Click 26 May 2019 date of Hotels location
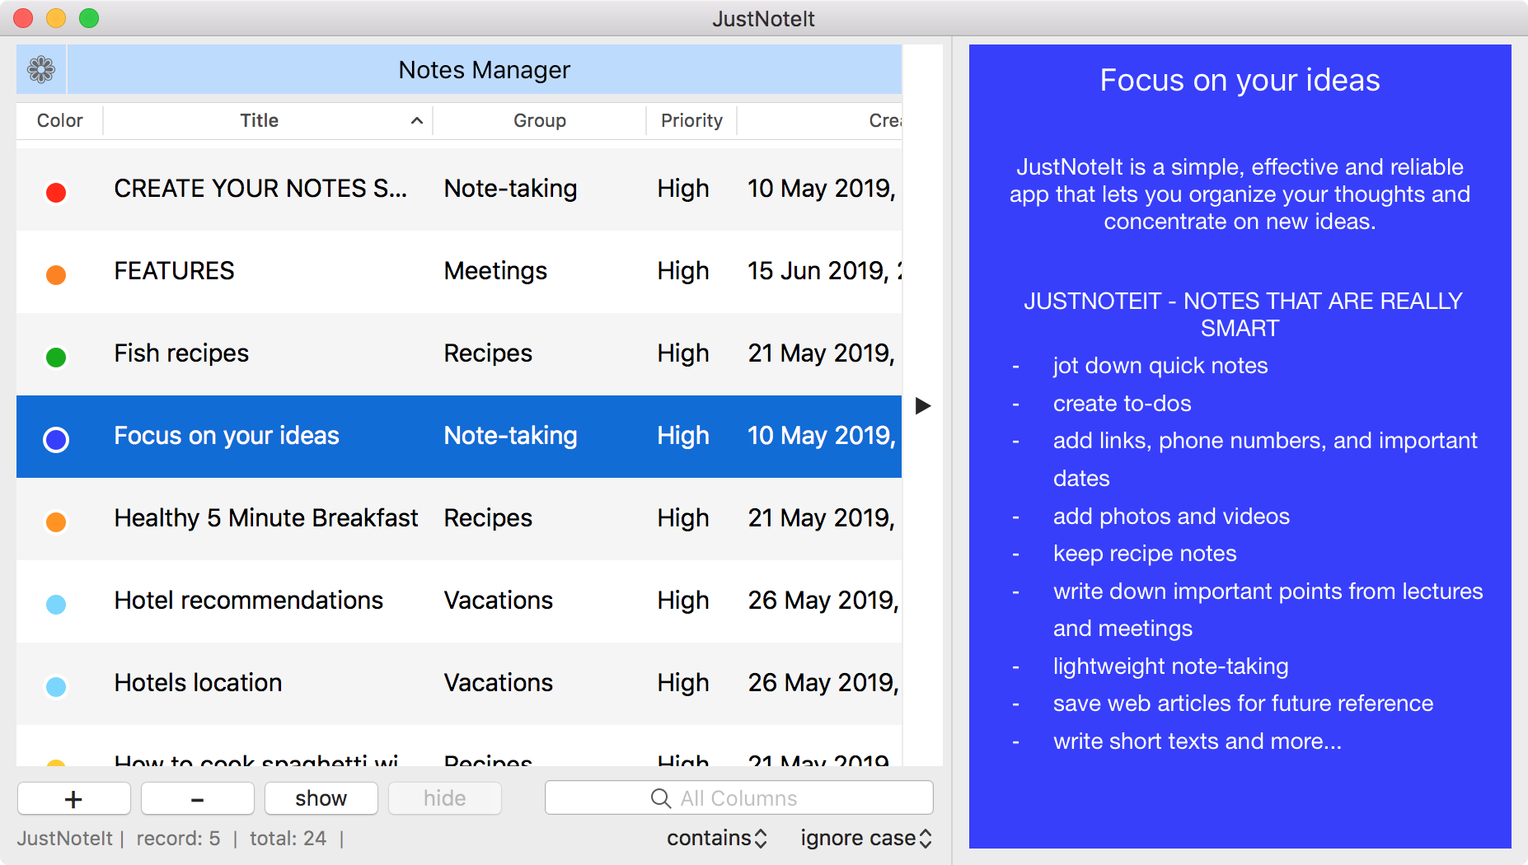This screenshot has height=865, width=1528. [823, 683]
